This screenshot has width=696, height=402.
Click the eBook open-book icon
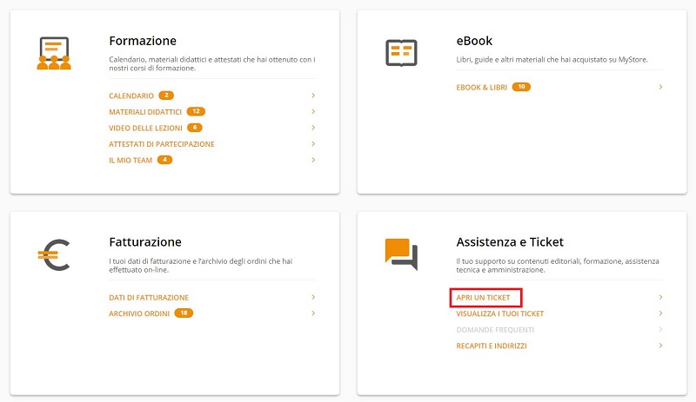pos(401,53)
